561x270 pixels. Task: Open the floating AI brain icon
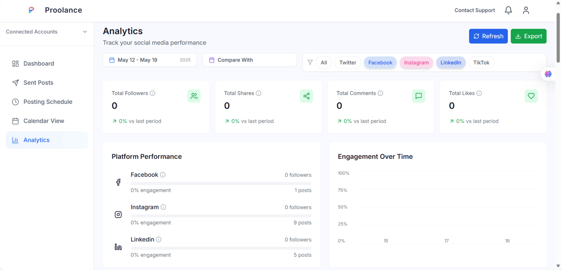click(x=548, y=74)
